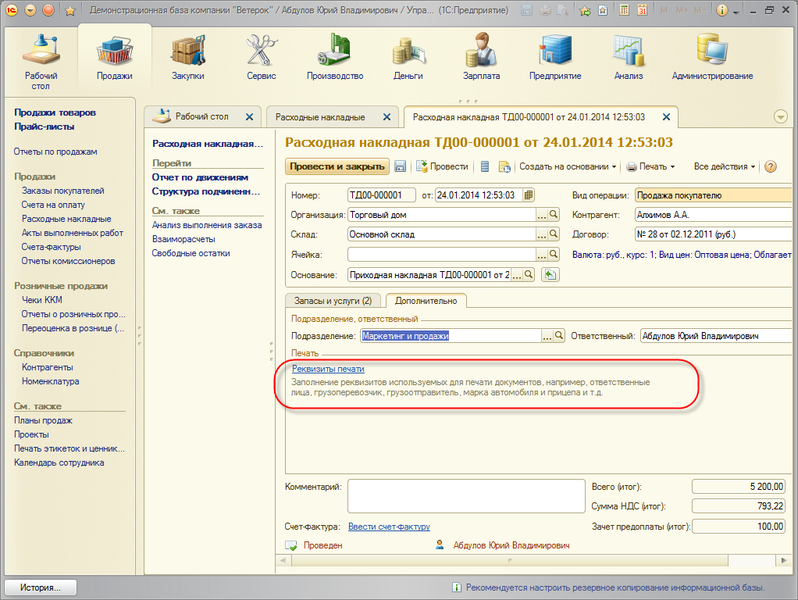This screenshot has height=600, width=798.
Task: Open the favorites list page icon
Action: click(603, 10)
